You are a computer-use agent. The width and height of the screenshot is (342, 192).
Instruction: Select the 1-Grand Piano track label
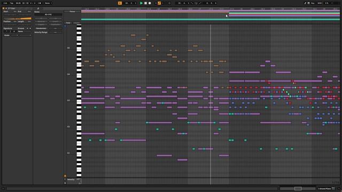coord(324,188)
